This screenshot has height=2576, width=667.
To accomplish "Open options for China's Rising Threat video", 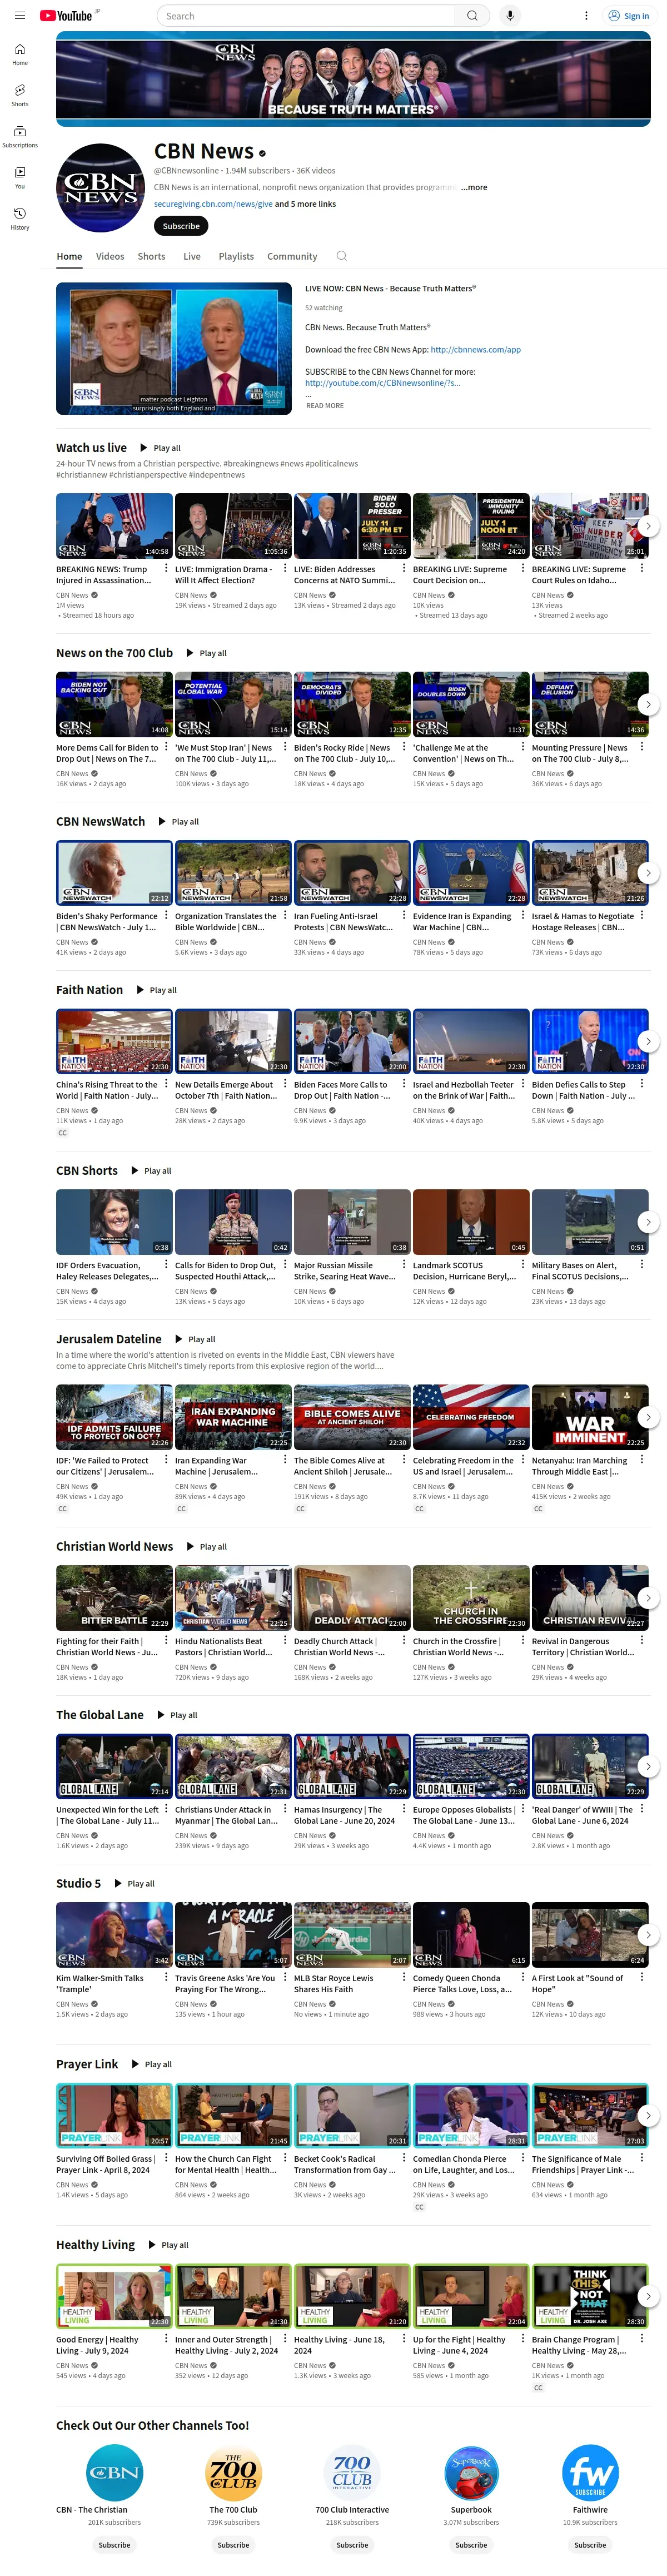I will point(167,1084).
